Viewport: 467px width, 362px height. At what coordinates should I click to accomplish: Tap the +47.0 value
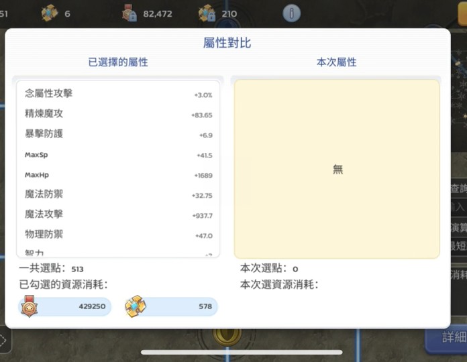click(204, 236)
